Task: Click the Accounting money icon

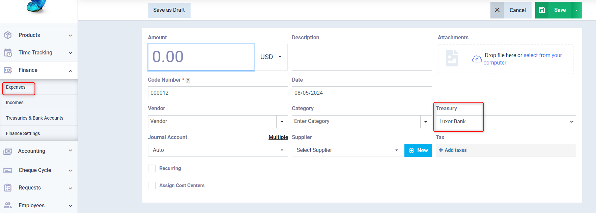Action: (x=8, y=151)
